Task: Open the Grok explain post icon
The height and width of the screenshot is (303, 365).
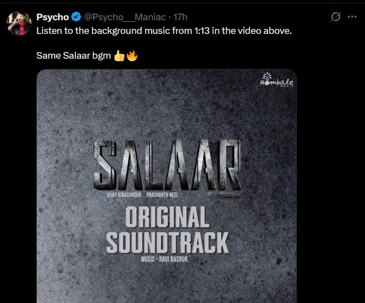Action: click(336, 17)
